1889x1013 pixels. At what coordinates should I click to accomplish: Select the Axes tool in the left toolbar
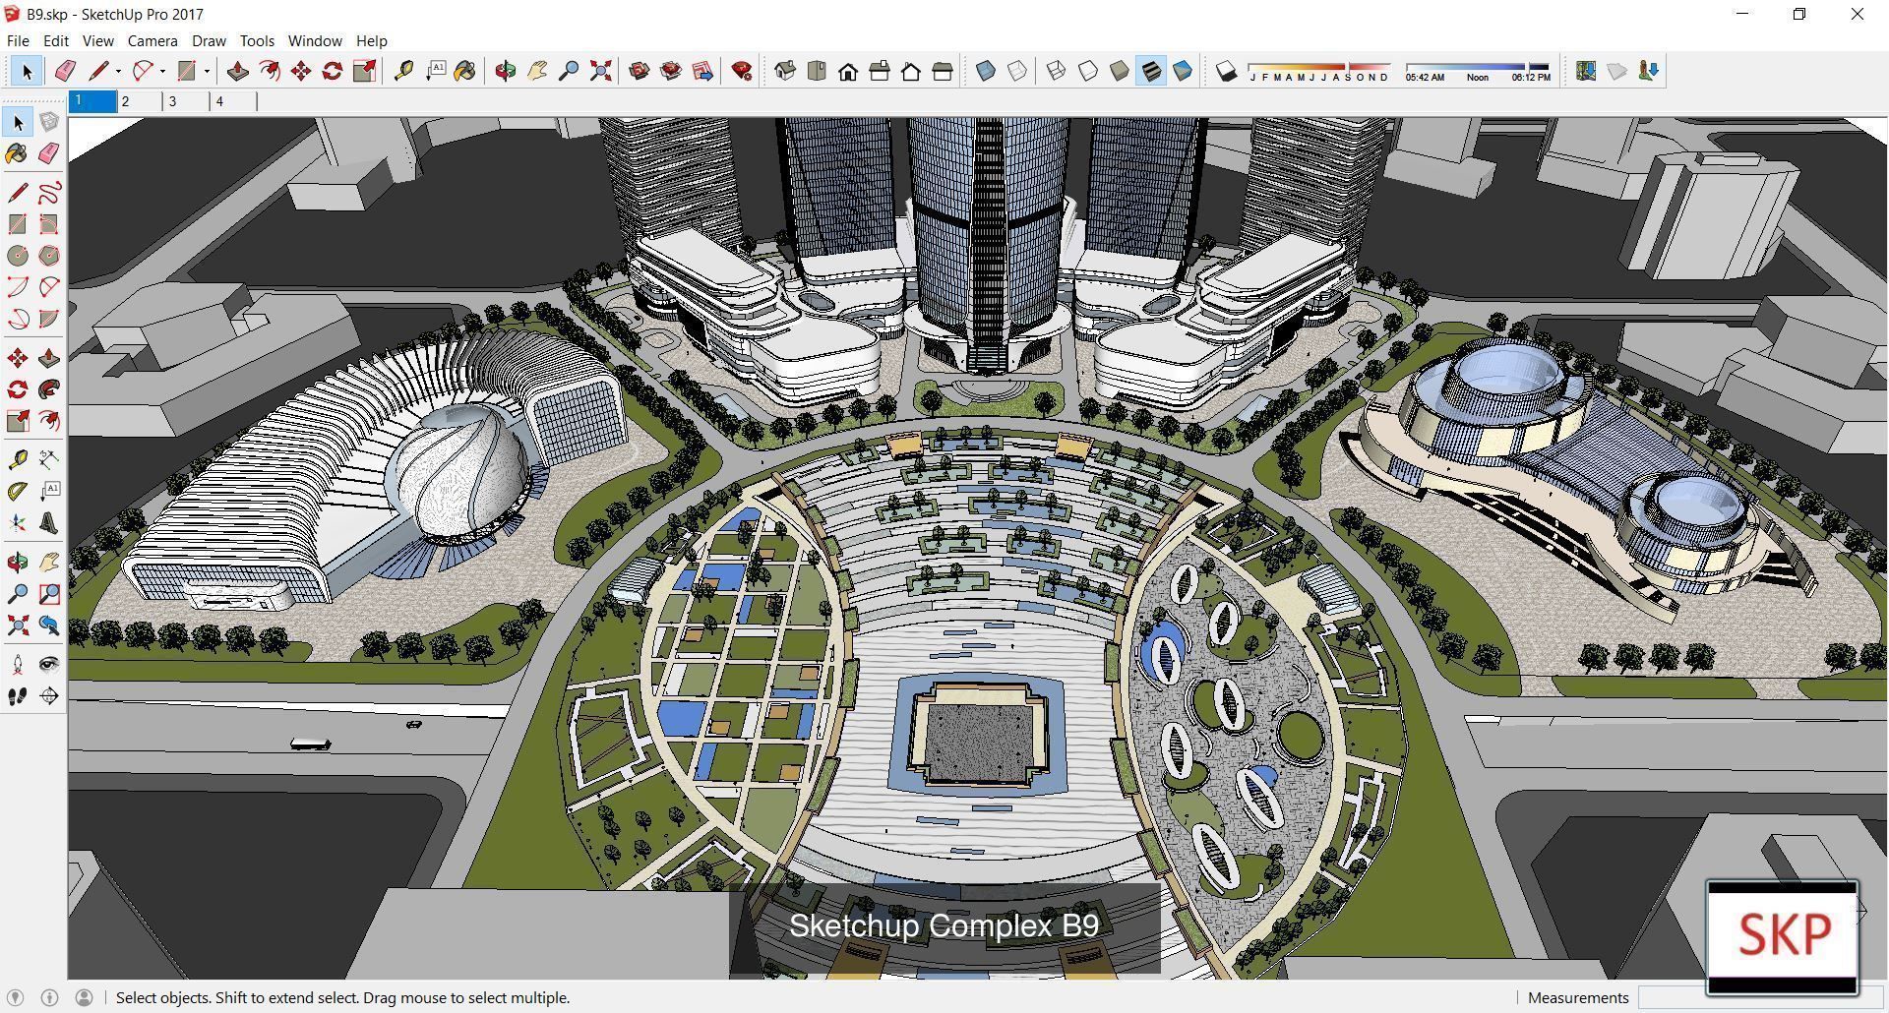[18, 522]
